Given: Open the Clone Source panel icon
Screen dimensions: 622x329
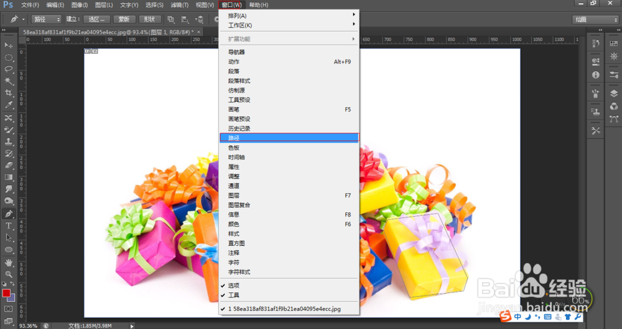Looking at the screenshot, I should tap(595, 112).
